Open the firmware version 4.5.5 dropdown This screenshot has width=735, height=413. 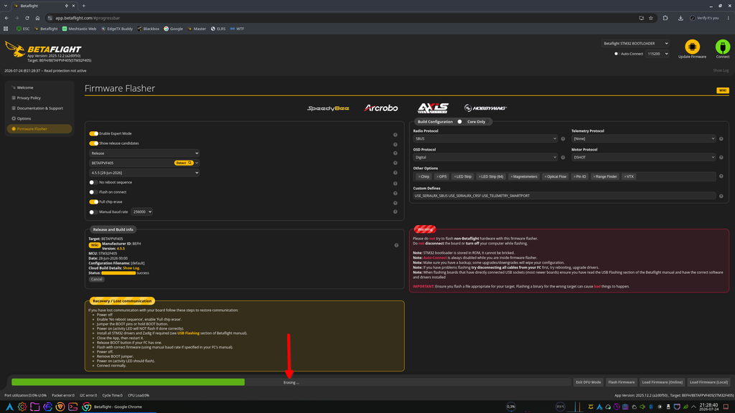pos(144,173)
